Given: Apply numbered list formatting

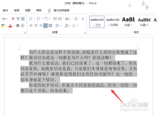Looking at the screenshot, I should [38, 19].
